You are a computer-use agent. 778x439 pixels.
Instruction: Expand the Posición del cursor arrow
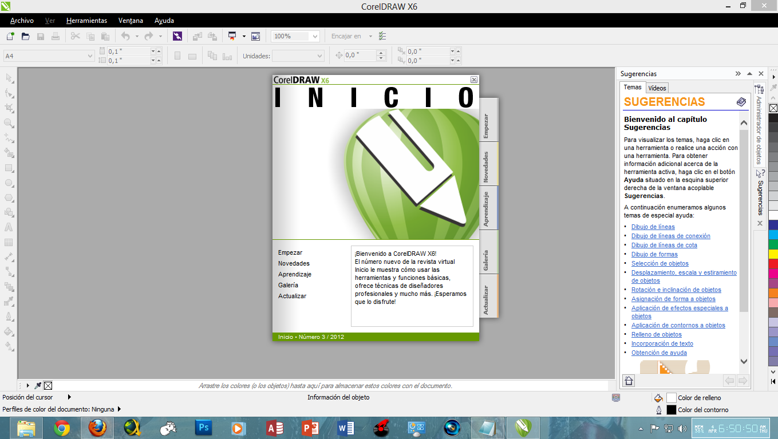pos(69,397)
